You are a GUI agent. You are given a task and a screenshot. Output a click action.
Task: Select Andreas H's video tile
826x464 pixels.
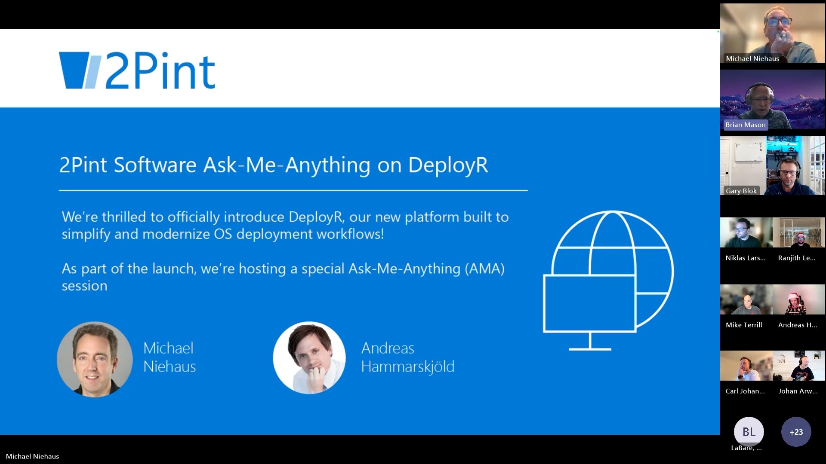799,299
